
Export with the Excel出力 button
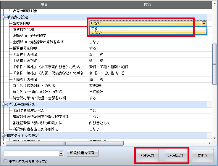tap(175, 155)
